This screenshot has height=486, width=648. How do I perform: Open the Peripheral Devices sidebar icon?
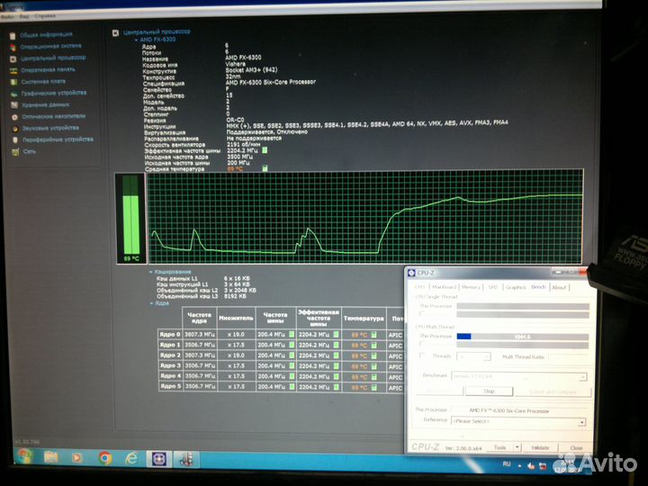tap(15, 140)
